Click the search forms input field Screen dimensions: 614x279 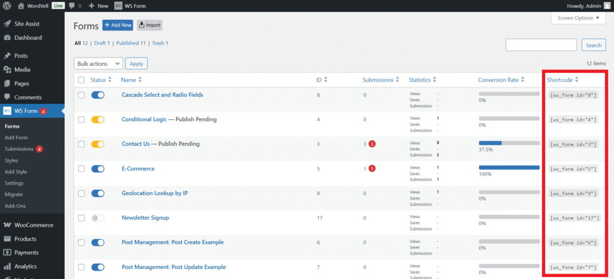click(541, 45)
